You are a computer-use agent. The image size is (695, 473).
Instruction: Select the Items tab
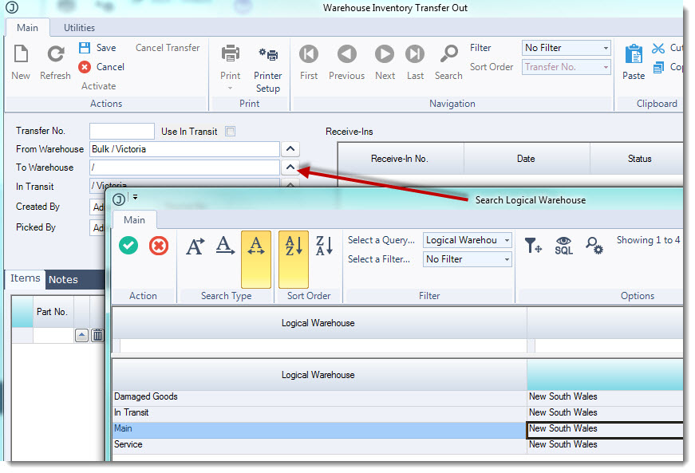(26, 278)
